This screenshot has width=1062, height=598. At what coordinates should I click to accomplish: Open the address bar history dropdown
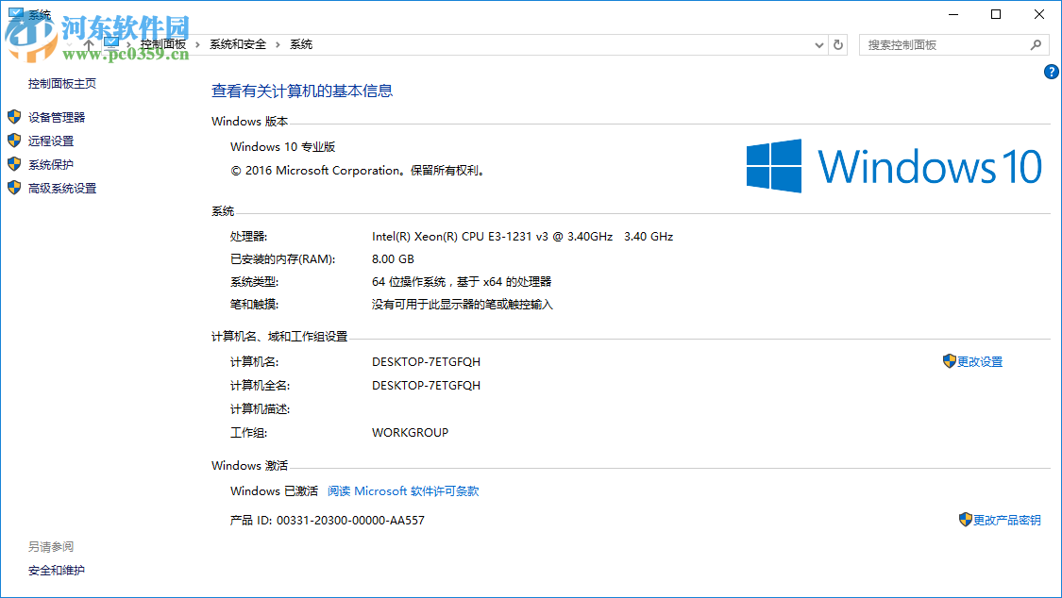coord(818,43)
